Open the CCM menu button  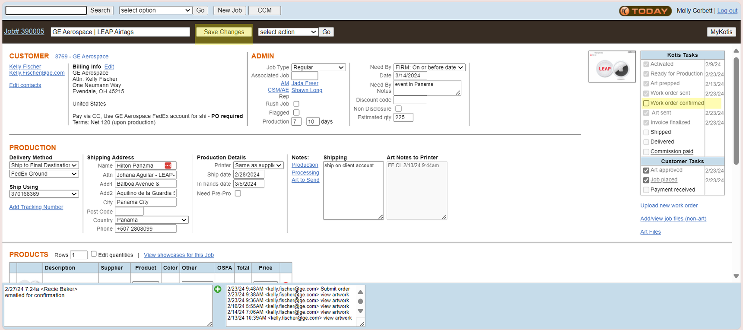(264, 10)
